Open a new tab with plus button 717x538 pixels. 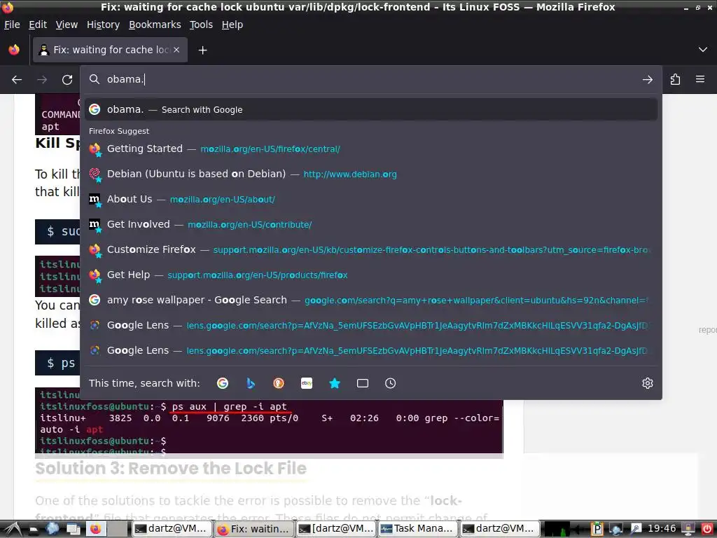[x=202, y=50]
